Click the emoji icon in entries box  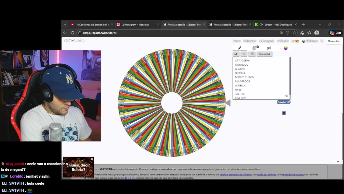click(286, 96)
